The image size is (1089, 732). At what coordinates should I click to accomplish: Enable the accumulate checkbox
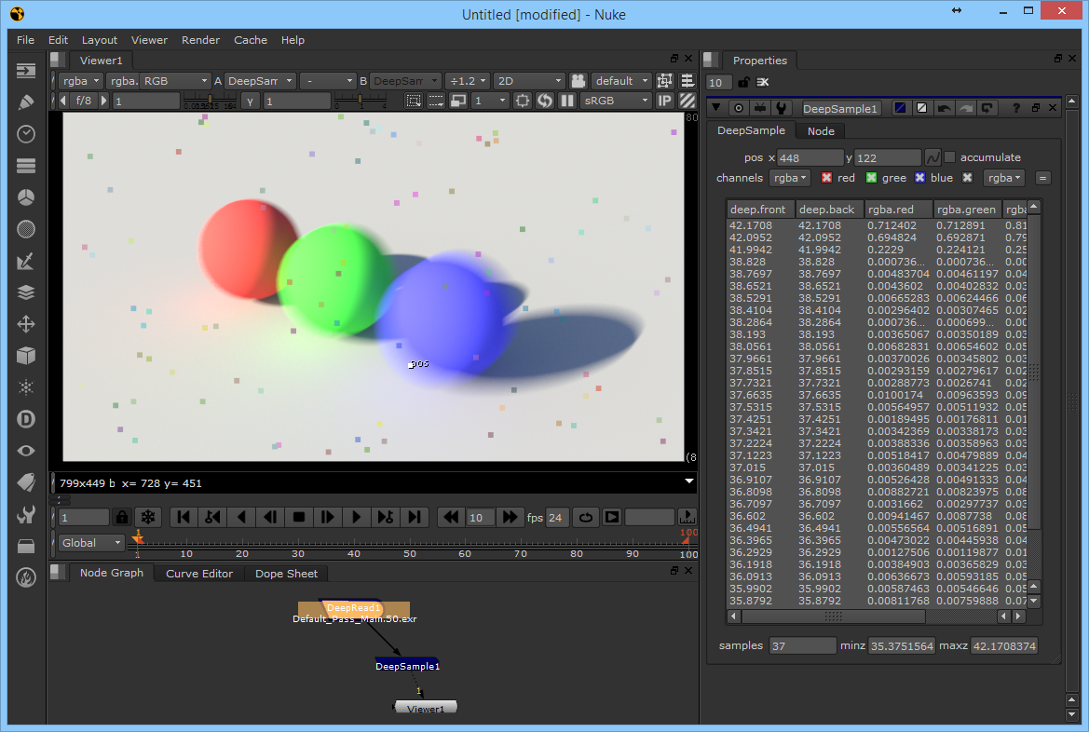point(950,157)
